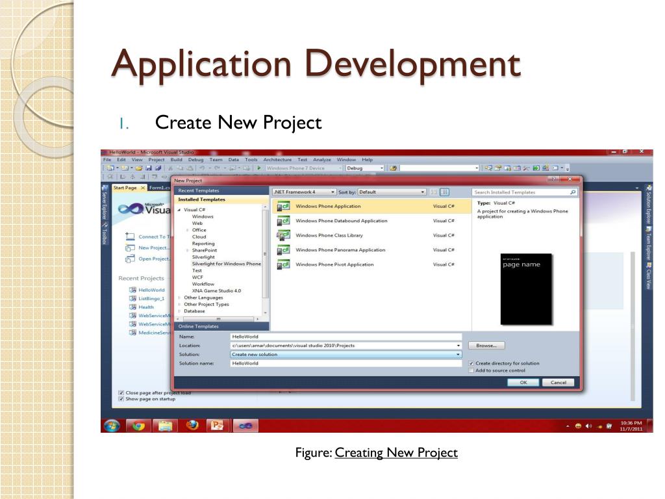Click the Open File folder toolbar icon

(139, 168)
